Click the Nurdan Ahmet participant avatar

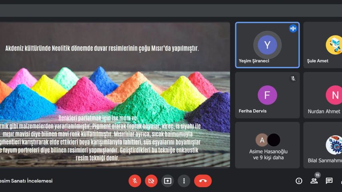[x=334, y=95]
